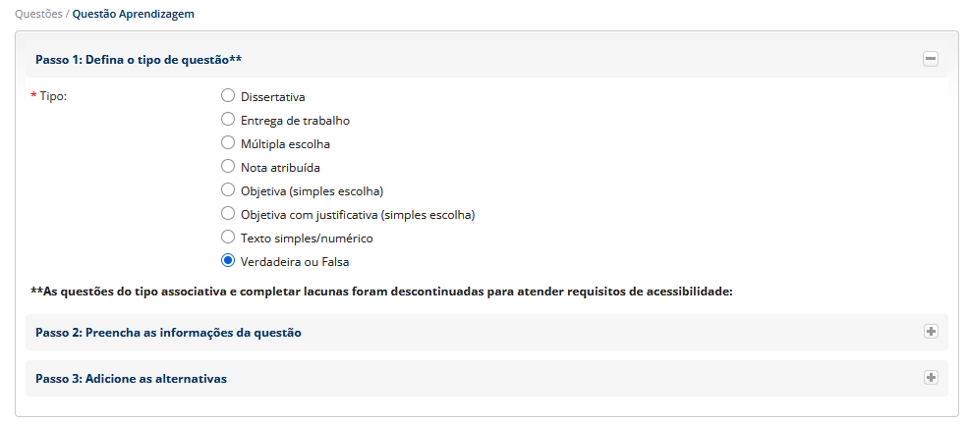Viewport: 968px width, 425px height.
Task: Click the 'Passo 1: Defina o tipo de questão' header
Action: [139, 60]
